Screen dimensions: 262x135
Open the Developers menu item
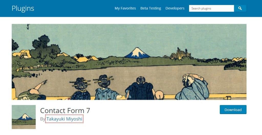tap(175, 8)
